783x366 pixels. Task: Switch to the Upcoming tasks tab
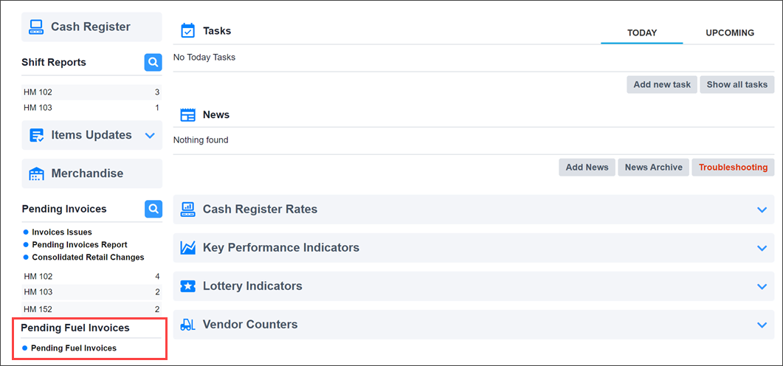click(729, 33)
